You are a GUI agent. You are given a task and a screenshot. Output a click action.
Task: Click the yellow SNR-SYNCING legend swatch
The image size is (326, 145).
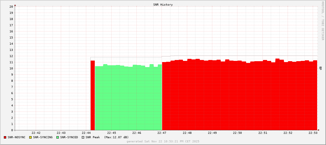(30, 137)
